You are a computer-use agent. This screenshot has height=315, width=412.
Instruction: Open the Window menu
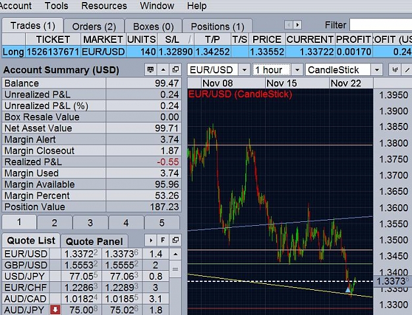click(157, 6)
